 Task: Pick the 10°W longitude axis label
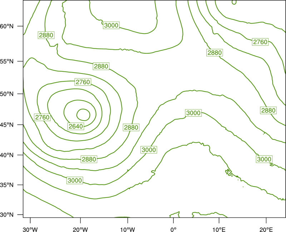pyautogui.click(x=128, y=230)
